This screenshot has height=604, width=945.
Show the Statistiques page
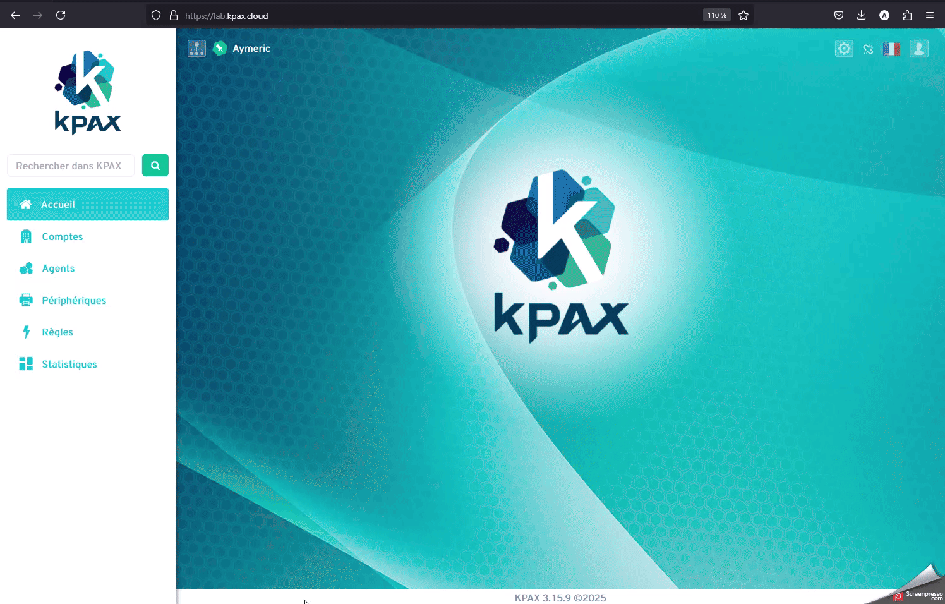69,365
